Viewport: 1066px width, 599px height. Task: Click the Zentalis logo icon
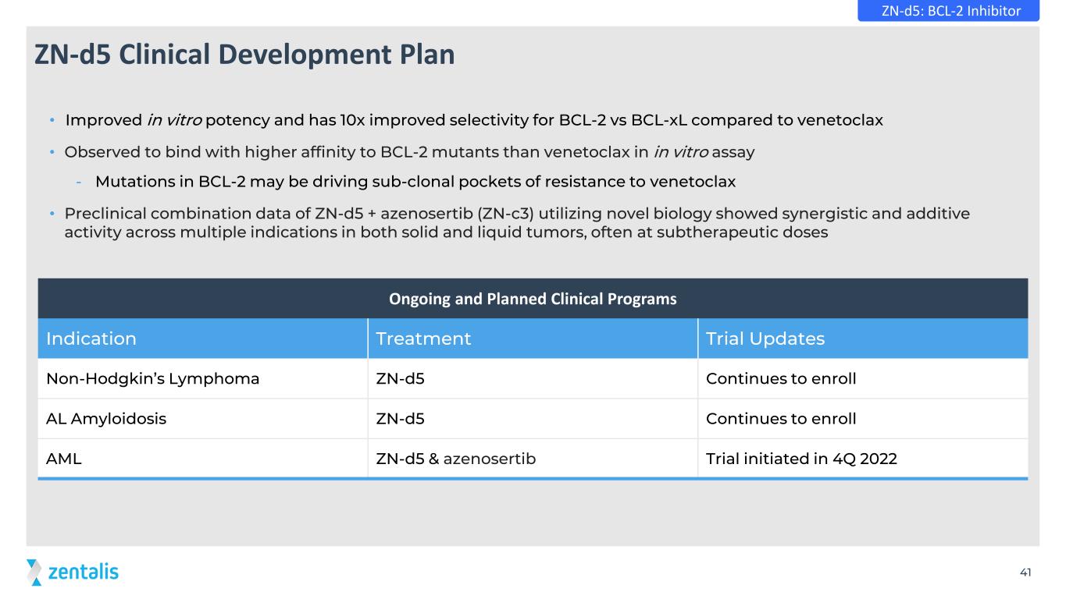(34, 572)
